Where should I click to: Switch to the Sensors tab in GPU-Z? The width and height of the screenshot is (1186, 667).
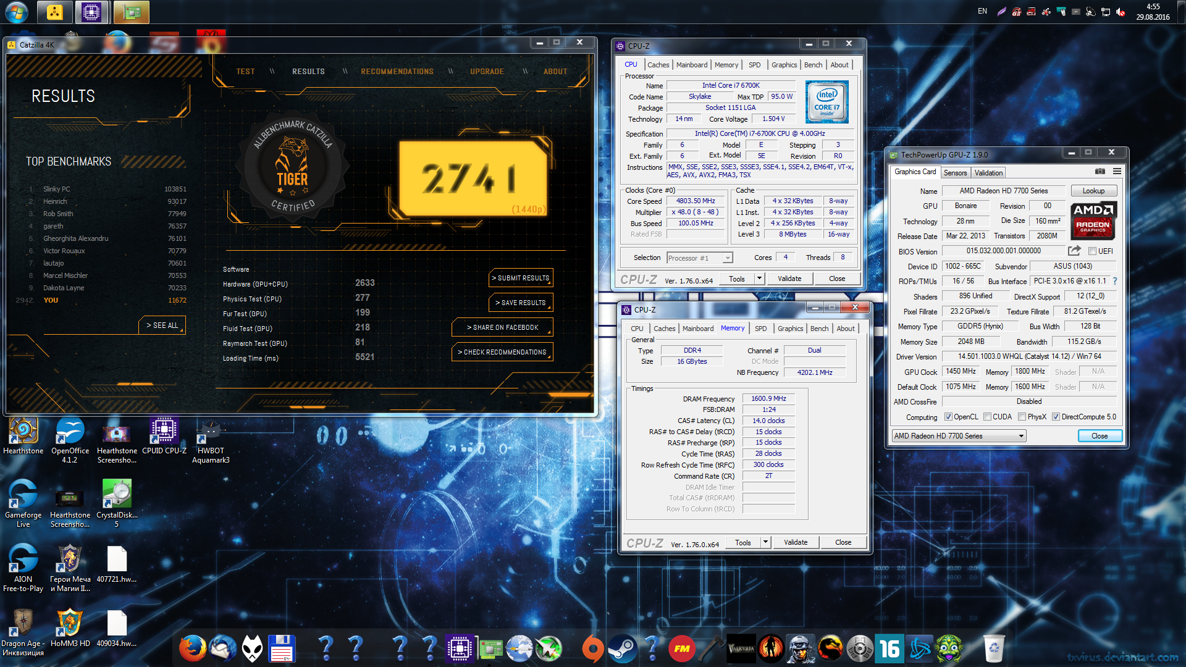pyautogui.click(x=955, y=172)
